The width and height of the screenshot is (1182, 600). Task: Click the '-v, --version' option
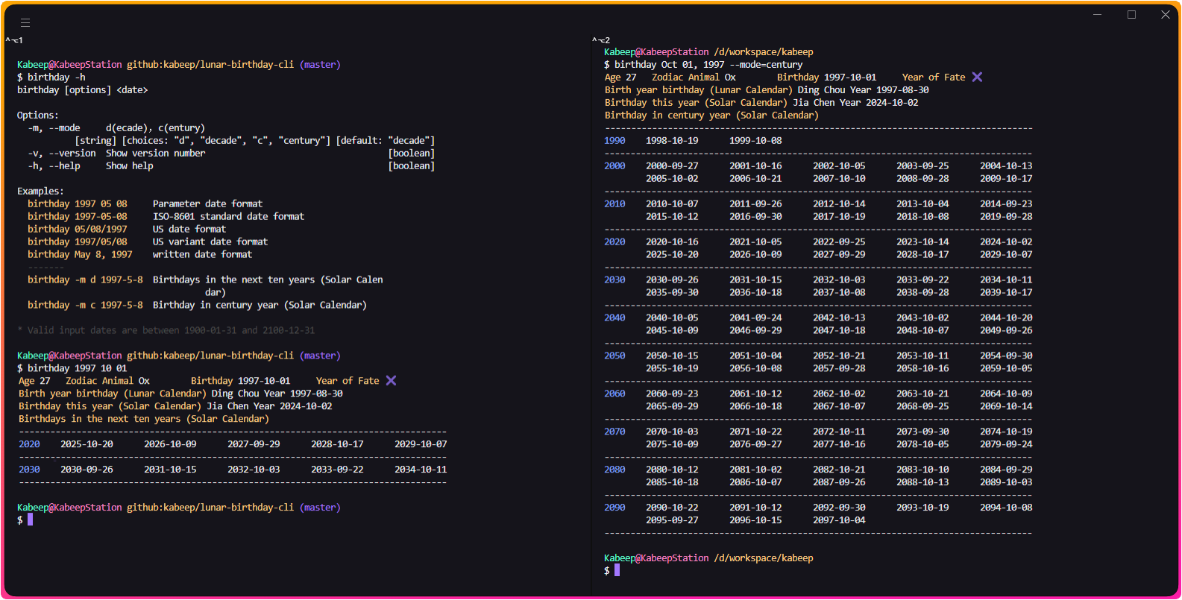(x=62, y=154)
